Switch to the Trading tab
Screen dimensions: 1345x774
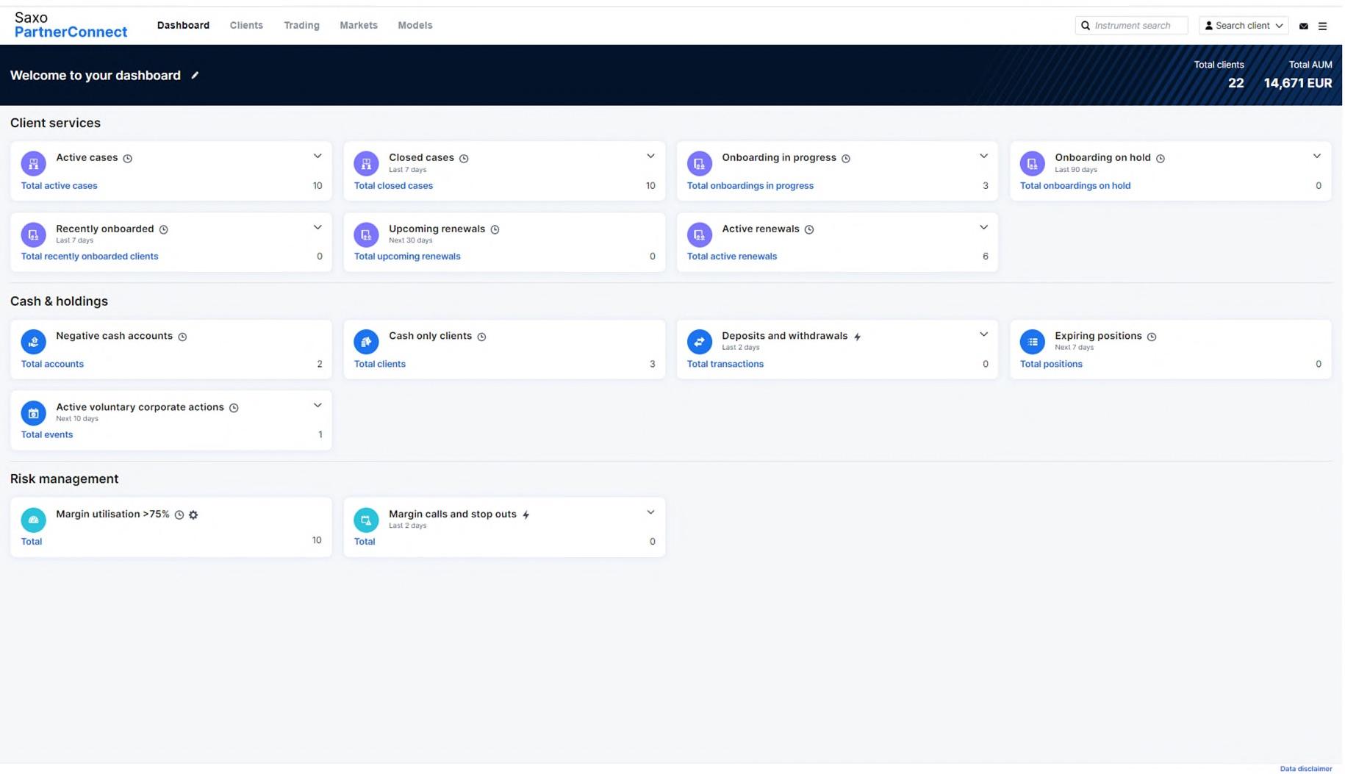[301, 25]
